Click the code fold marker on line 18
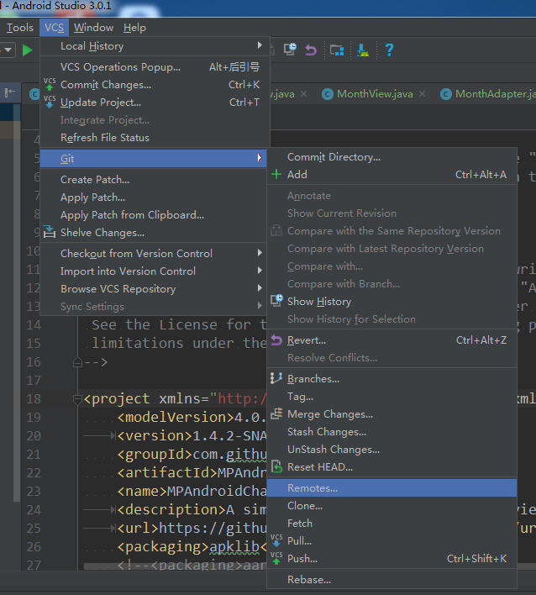Screen dimensions: 536x595 (x=77, y=399)
